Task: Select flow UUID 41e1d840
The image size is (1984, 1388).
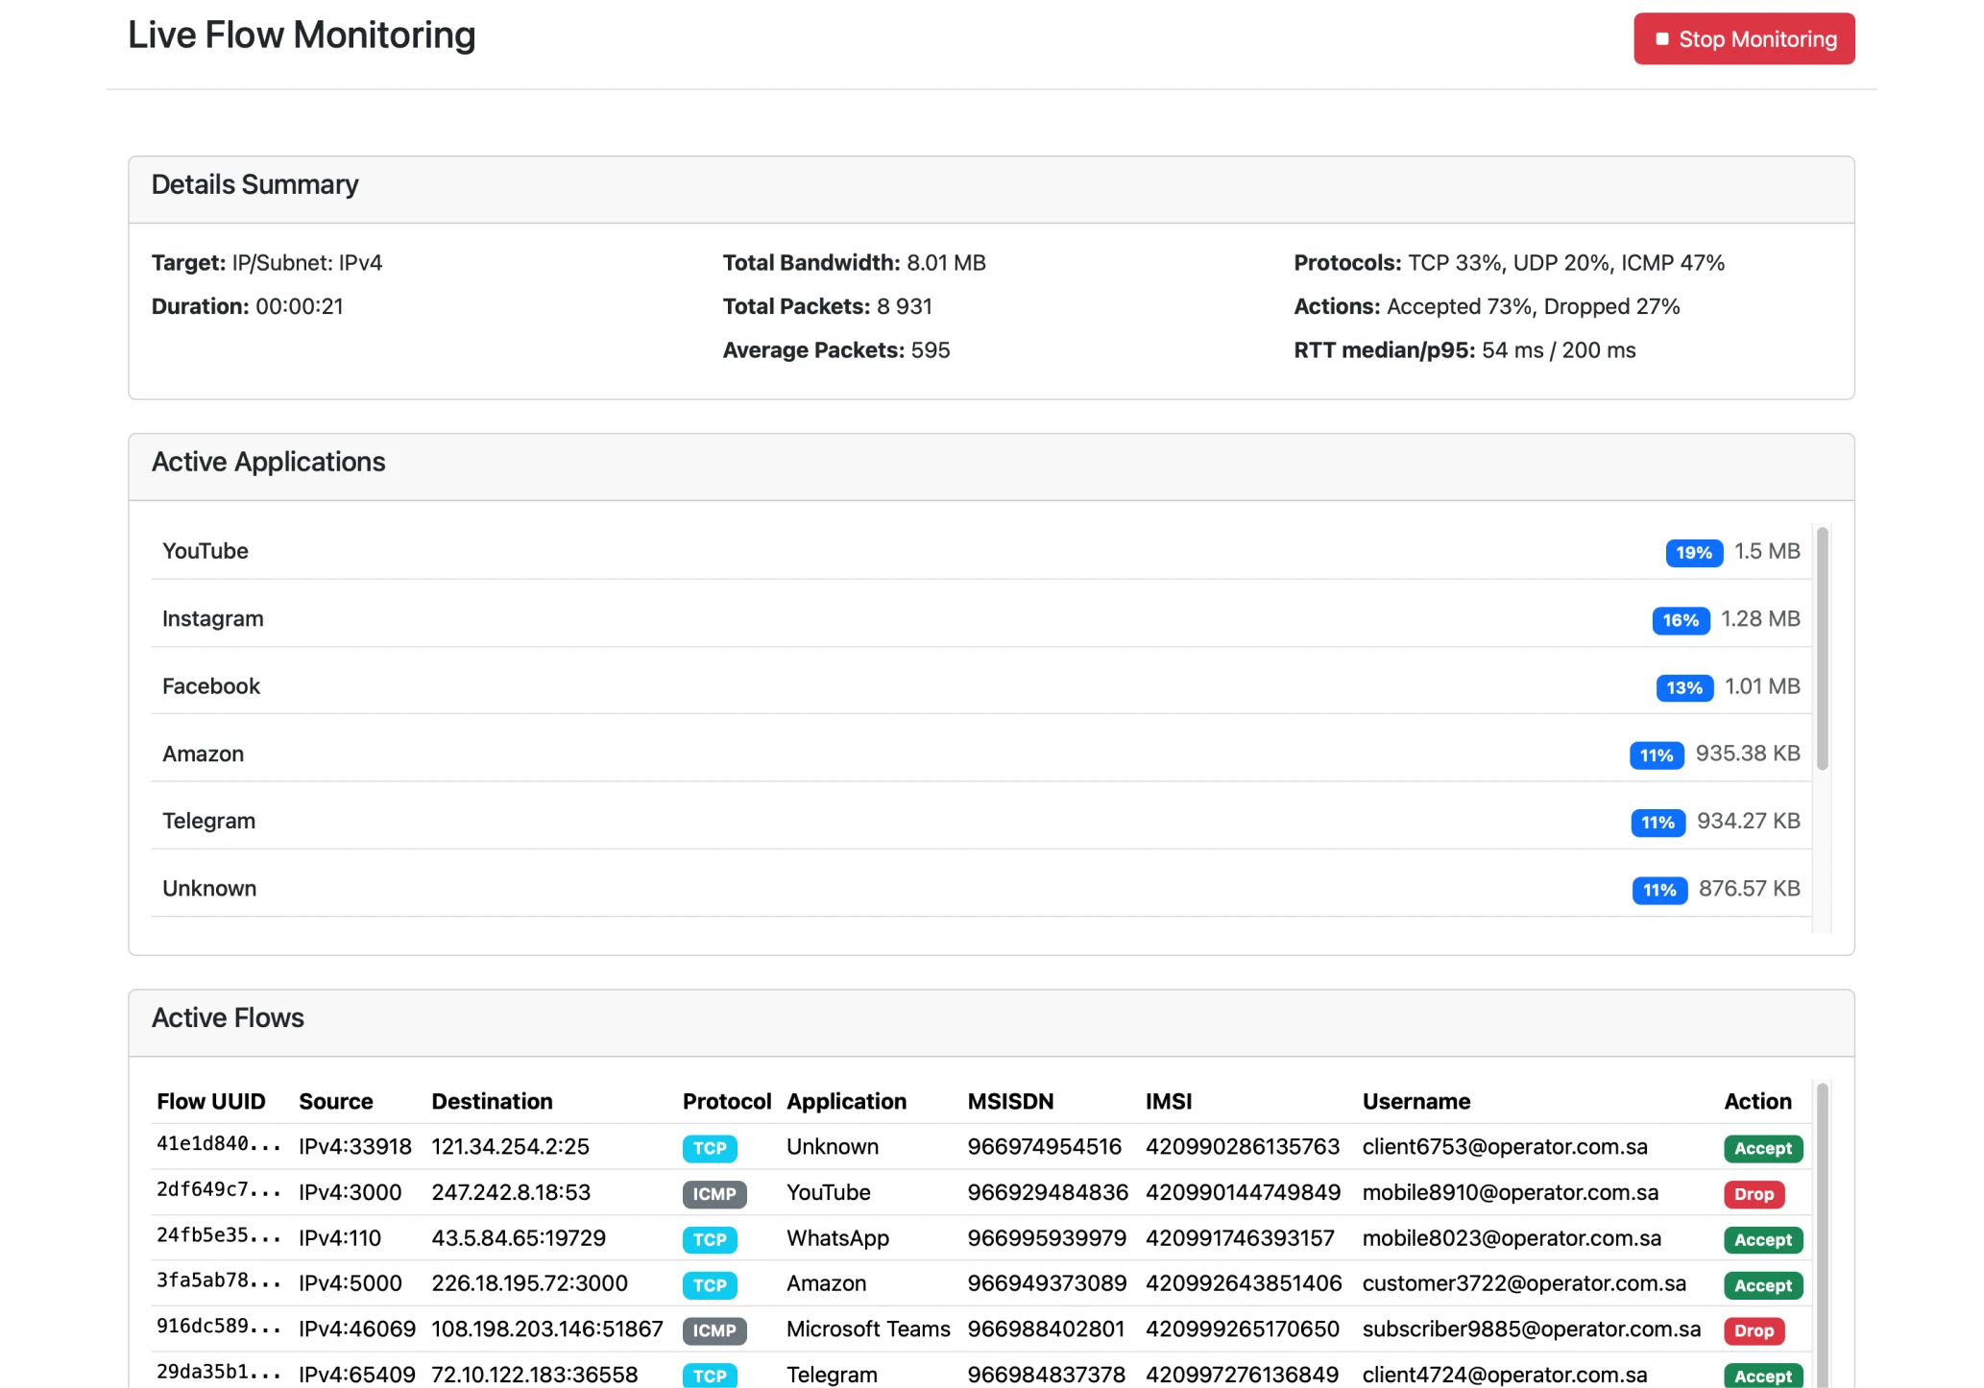Action: [x=218, y=1145]
